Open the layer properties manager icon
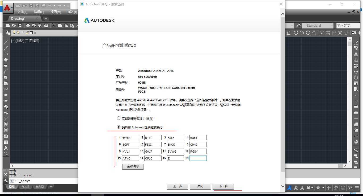The height and width of the screenshot is (196, 363). (8, 32)
